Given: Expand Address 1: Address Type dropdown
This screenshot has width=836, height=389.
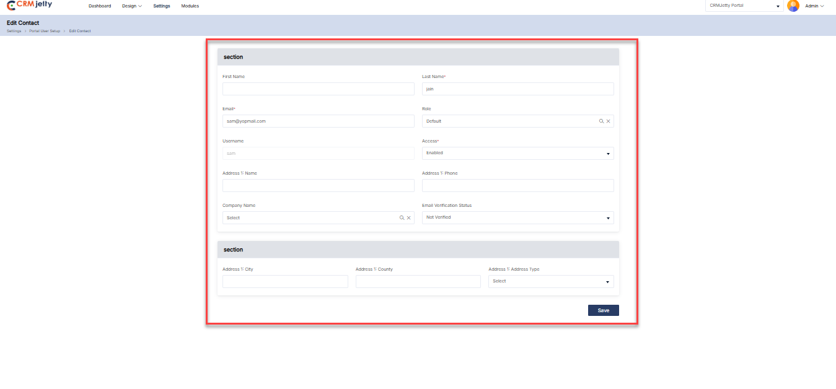Looking at the screenshot, I should coord(551,282).
